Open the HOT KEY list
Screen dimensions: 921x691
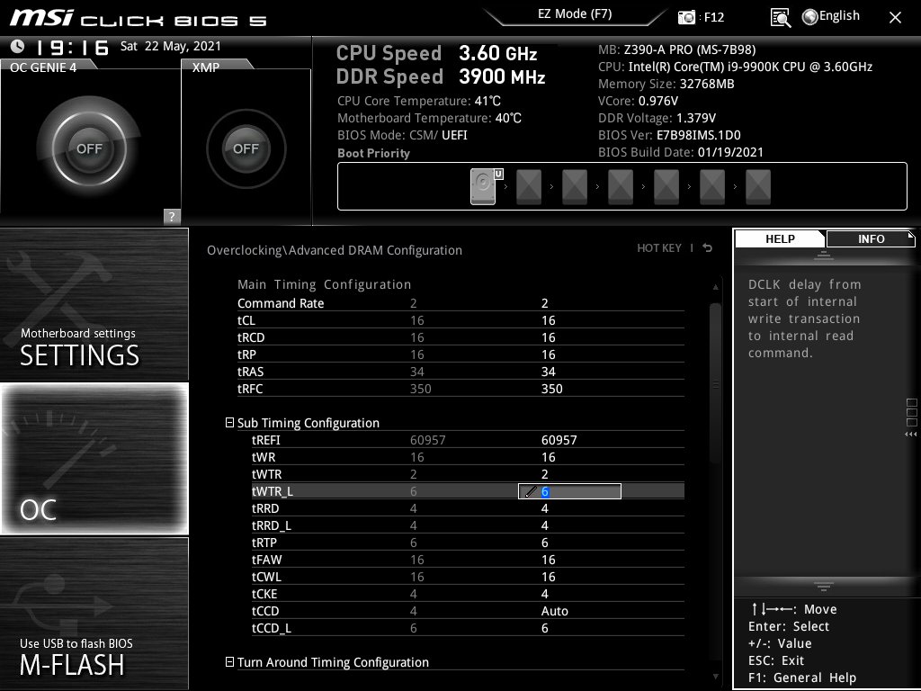tap(659, 248)
